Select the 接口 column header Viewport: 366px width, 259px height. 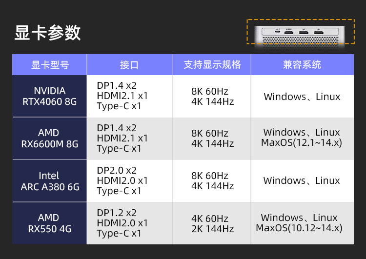tap(129, 65)
